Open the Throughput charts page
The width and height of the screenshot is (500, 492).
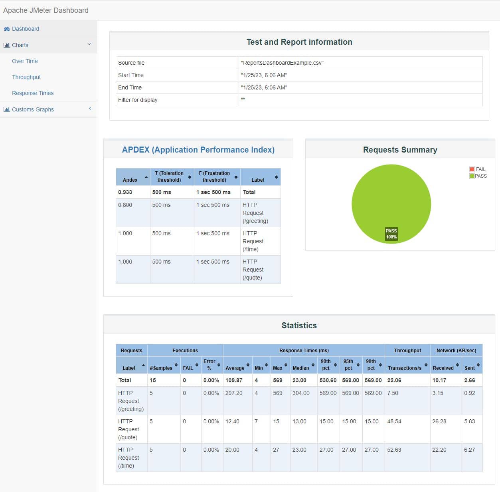click(x=26, y=77)
